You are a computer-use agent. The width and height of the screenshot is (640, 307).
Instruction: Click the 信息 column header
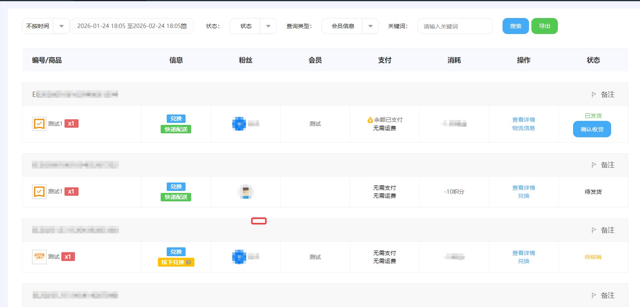point(176,60)
